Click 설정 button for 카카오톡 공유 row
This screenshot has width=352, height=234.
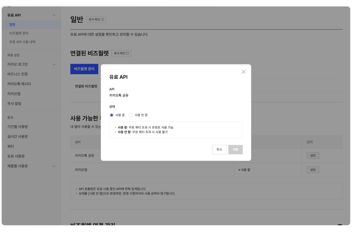[x=313, y=156]
